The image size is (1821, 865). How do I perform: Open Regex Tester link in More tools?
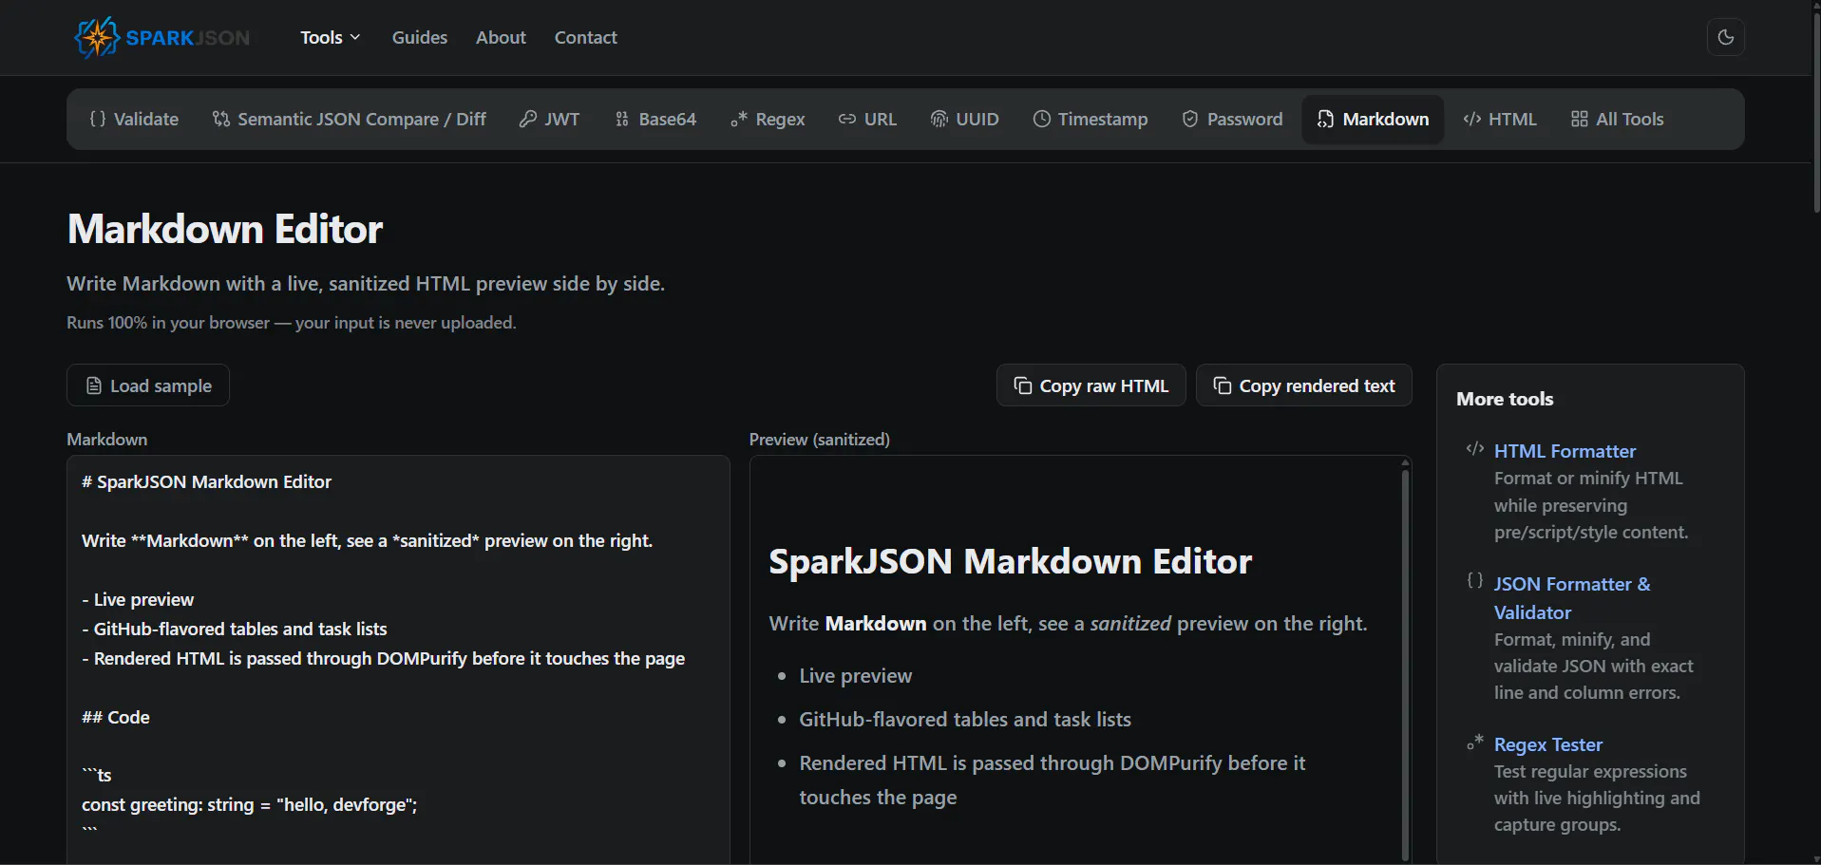(x=1548, y=744)
